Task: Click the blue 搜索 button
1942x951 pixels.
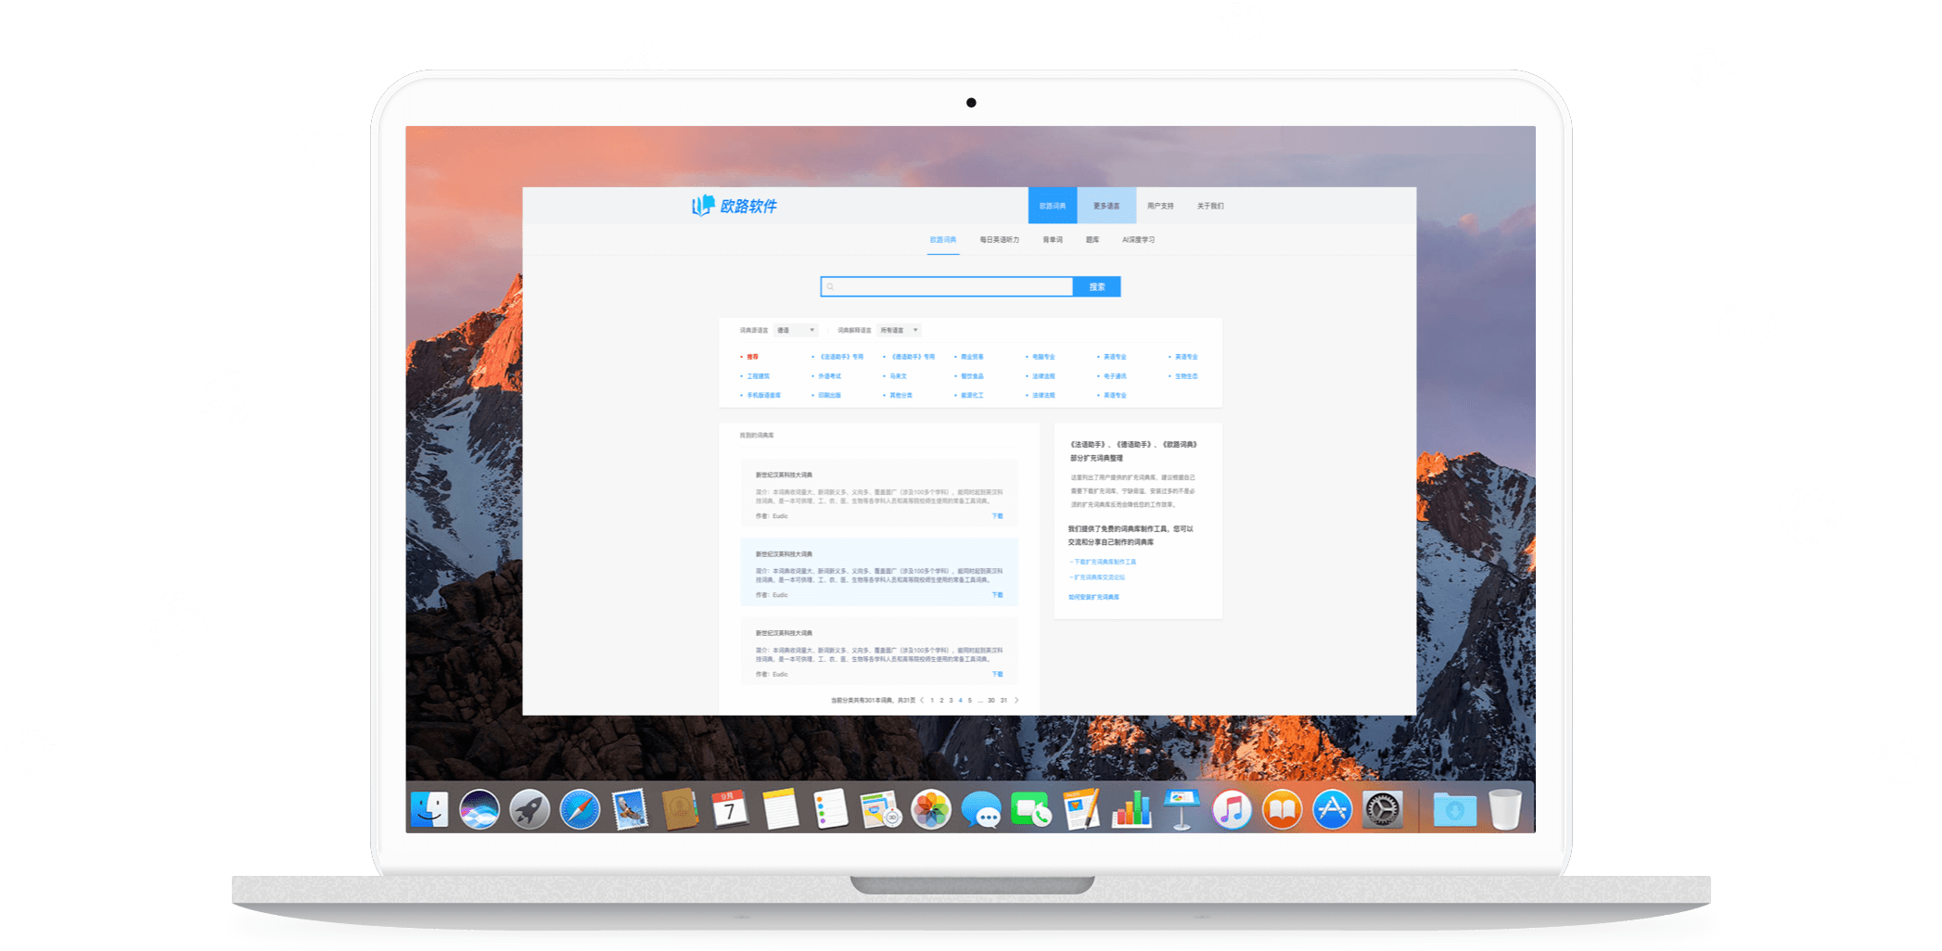Action: coord(1097,286)
